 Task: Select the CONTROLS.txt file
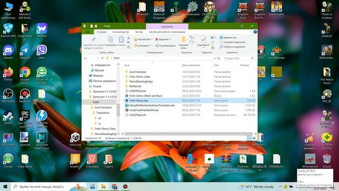coord(138,91)
